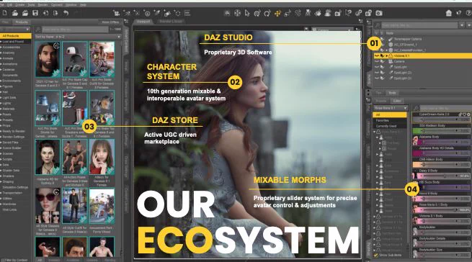Open the Rose Maria 8.1 node dropdown
472x262 pixels.
point(391,108)
